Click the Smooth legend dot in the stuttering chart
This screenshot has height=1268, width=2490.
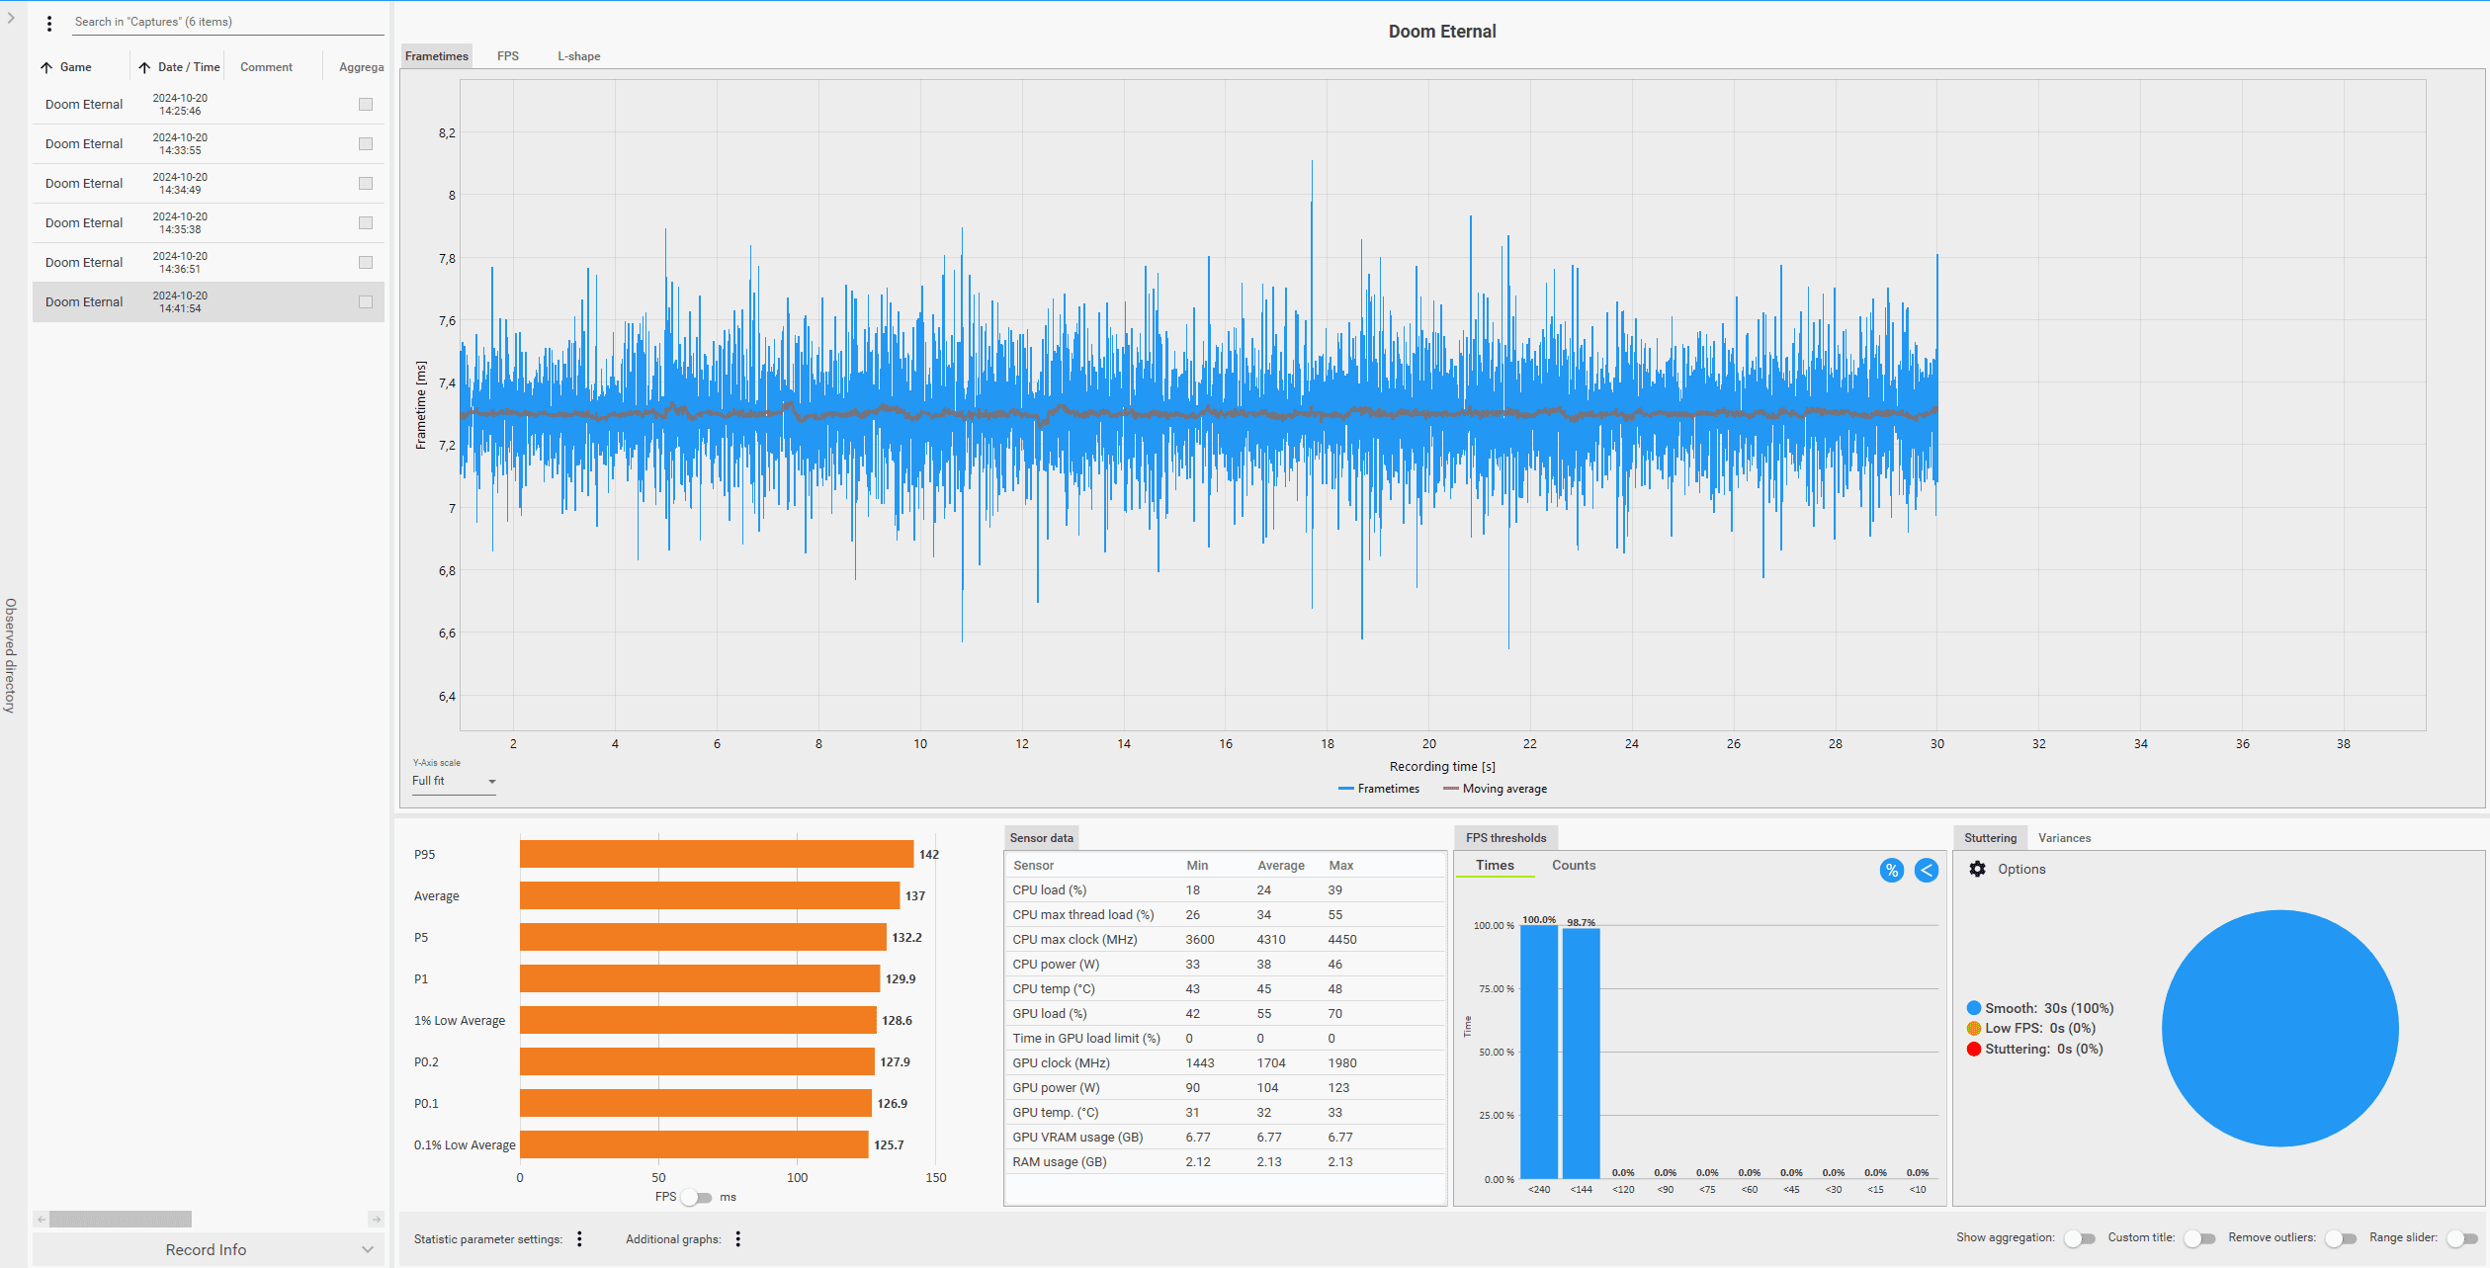tap(1973, 1008)
